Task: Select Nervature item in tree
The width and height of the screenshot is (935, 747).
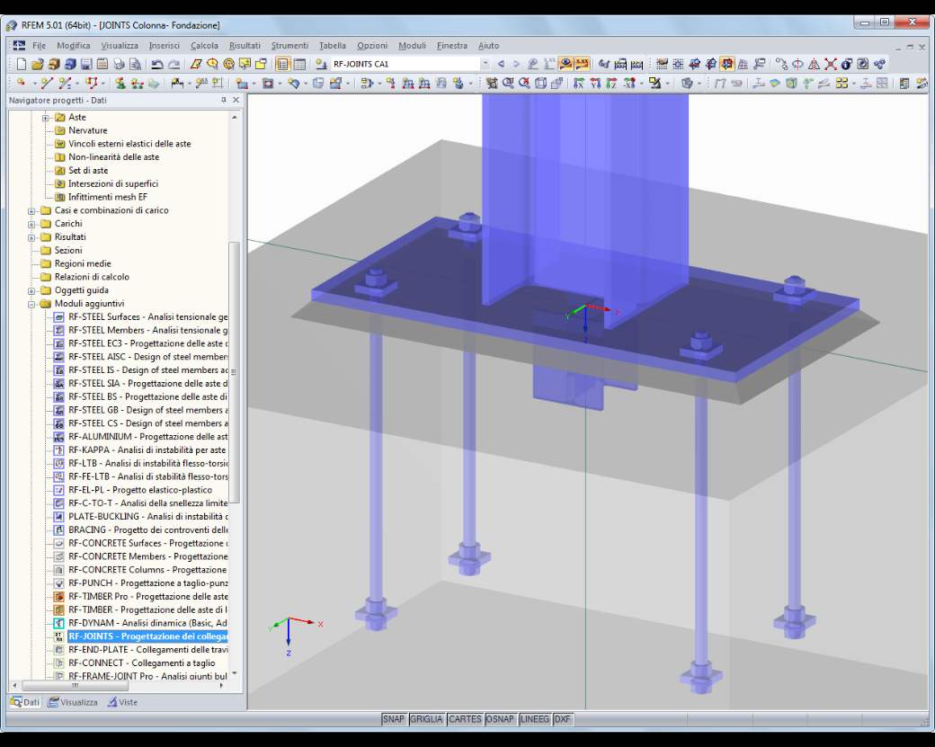Action: pos(88,130)
